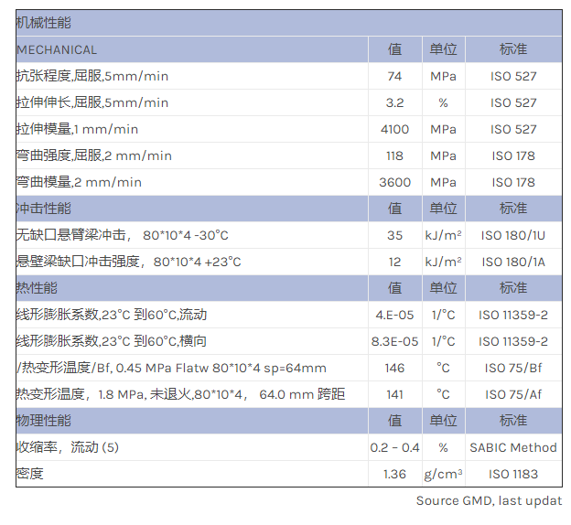Select the 弯曲强度 value 118
571x525 pixels.
pyautogui.click(x=394, y=155)
